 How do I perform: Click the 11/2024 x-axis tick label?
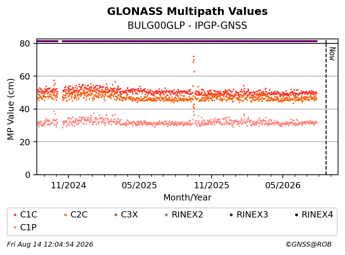[68, 186]
